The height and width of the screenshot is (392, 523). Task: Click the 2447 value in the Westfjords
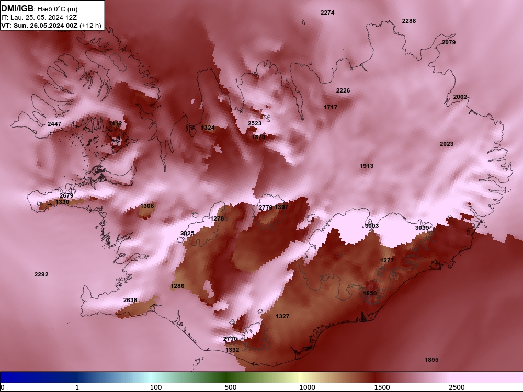pyautogui.click(x=54, y=124)
